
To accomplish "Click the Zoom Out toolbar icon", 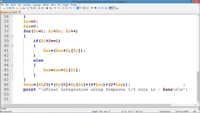I will coord(58,8).
